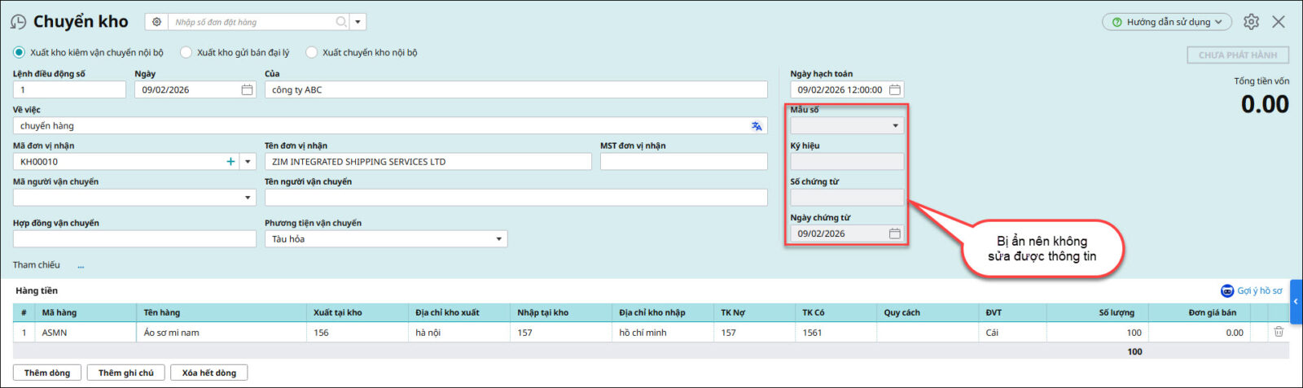Expand Phương tiện vận chuyển dropdown
Image resolution: width=1303 pixels, height=388 pixels.
(x=498, y=239)
